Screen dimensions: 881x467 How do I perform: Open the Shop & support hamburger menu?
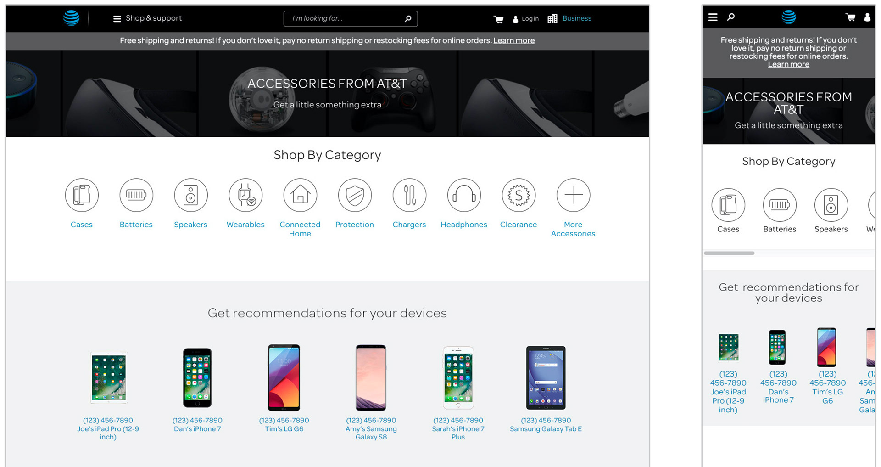(x=117, y=18)
